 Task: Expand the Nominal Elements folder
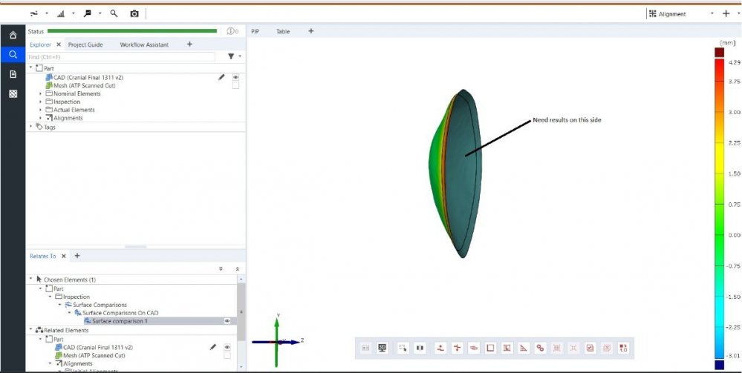tap(41, 94)
